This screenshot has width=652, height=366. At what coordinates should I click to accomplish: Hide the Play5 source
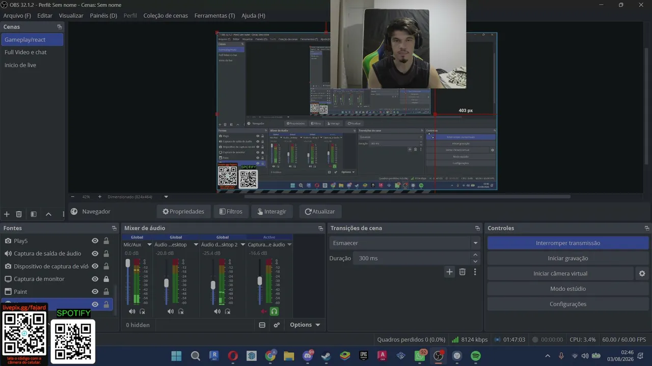95,241
